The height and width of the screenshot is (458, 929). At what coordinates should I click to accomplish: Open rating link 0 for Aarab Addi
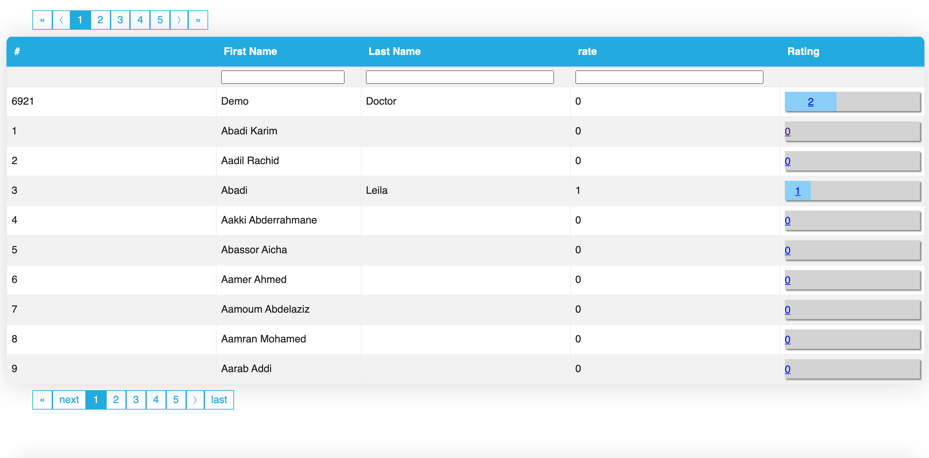(787, 370)
